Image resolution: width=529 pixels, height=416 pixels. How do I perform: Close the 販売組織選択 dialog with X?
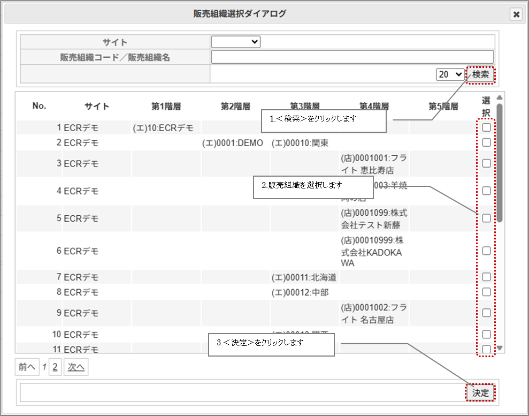pos(516,14)
